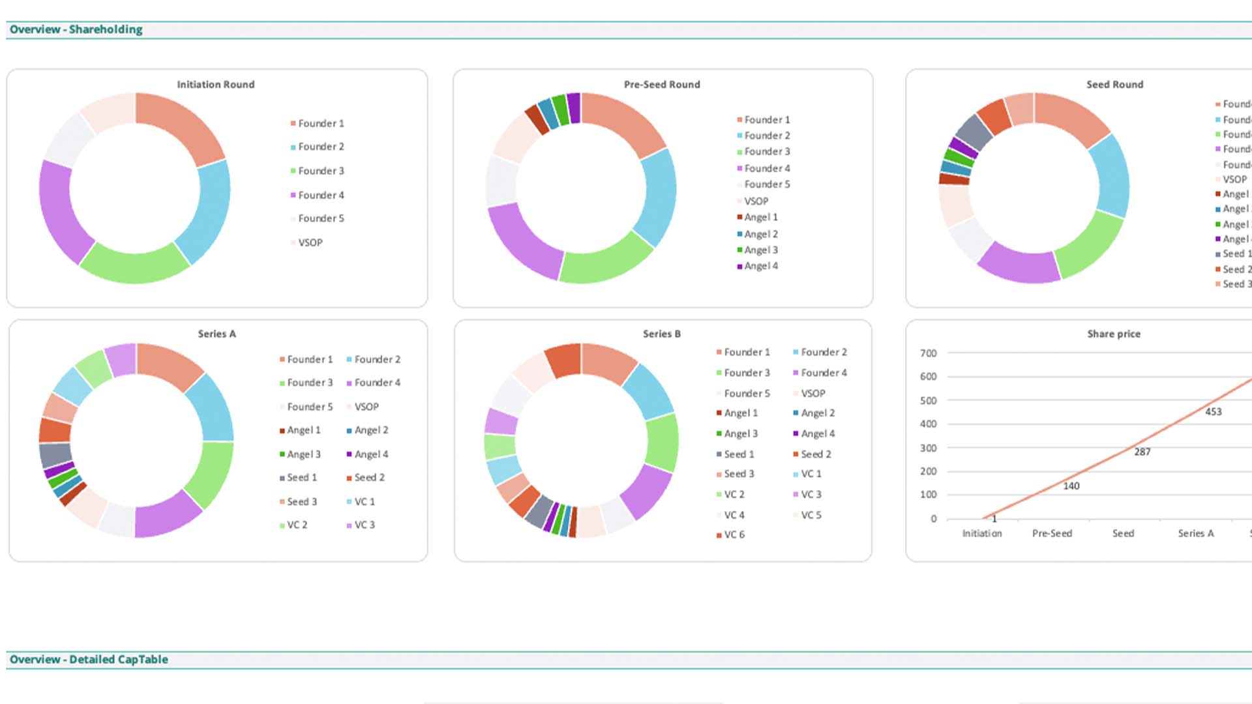
Task: Click Seed 2 legend item in Series A chart
Action: [x=368, y=477]
